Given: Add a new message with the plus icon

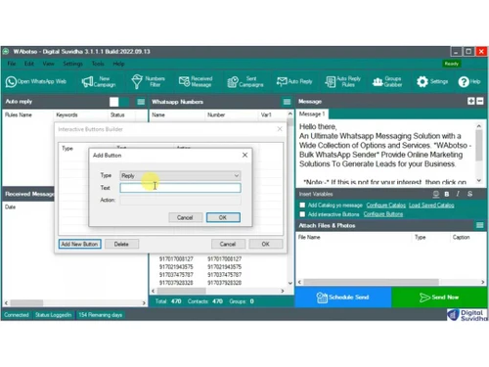Looking at the screenshot, I should pos(470,101).
